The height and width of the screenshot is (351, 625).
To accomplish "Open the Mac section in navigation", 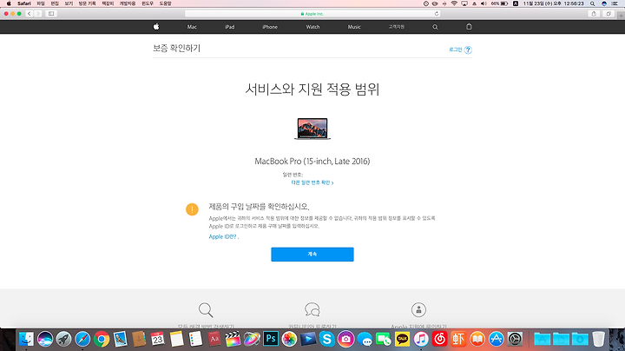I will [192, 27].
